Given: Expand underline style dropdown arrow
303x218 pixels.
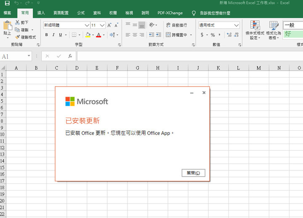Looking at the screenshot, I should [x=66, y=35].
